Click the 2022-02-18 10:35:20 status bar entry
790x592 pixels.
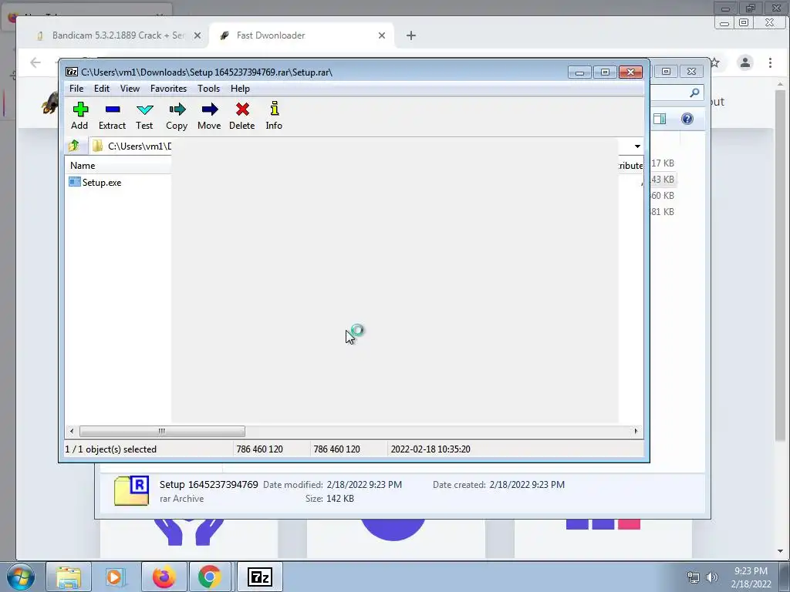pos(430,449)
